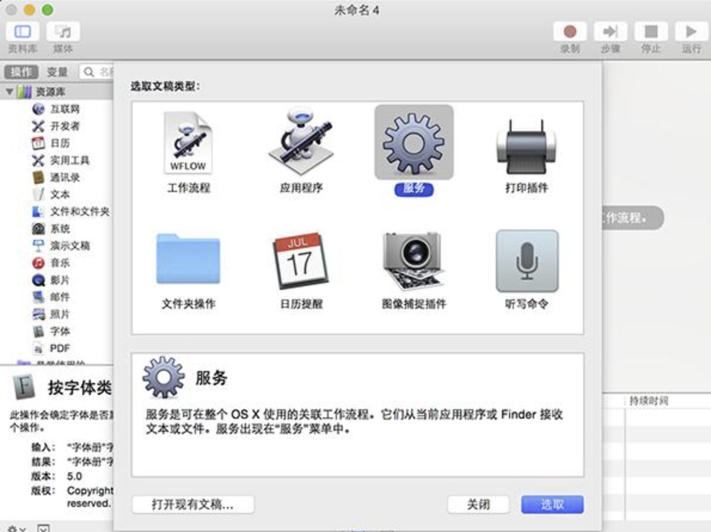The width and height of the screenshot is (711, 532).
Task: Select 开发者 category in the library
Action: tap(56, 126)
